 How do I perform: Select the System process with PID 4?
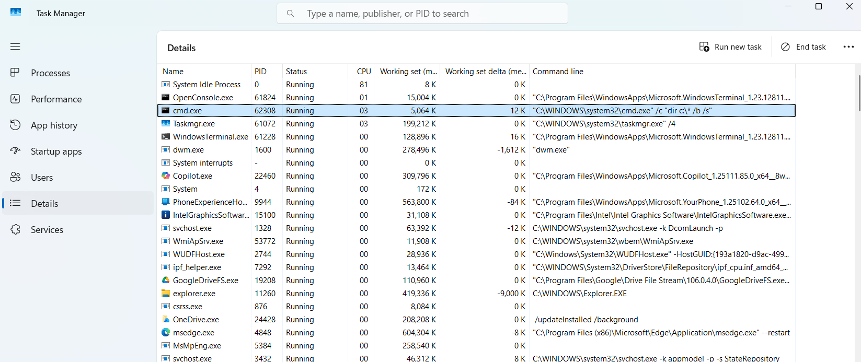click(476, 189)
